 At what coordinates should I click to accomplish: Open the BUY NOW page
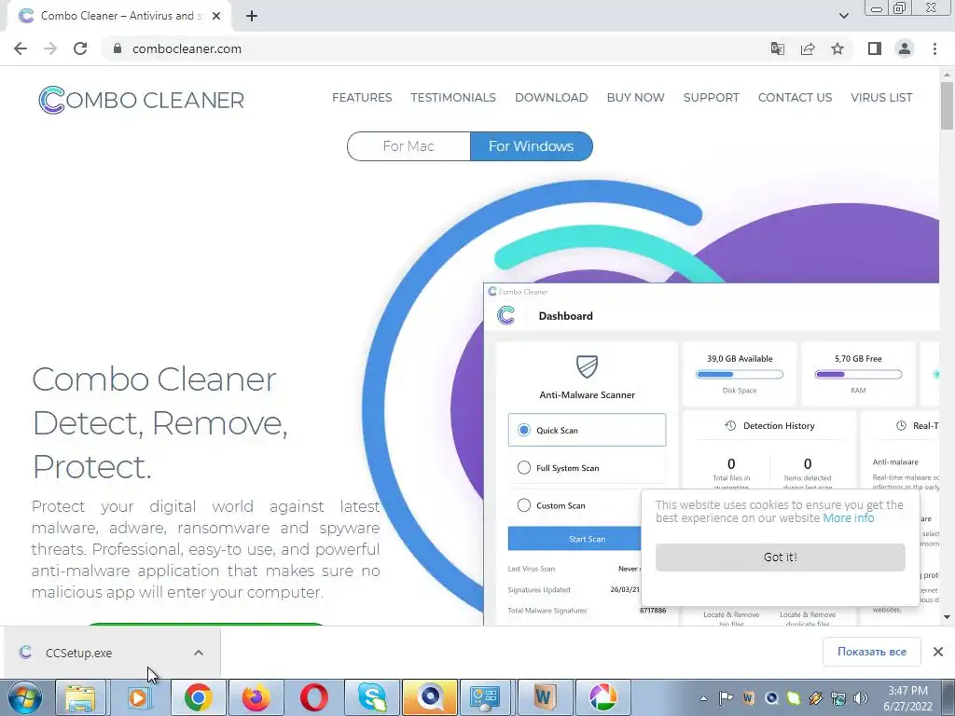pyautogui.click(x=635, y=97)
